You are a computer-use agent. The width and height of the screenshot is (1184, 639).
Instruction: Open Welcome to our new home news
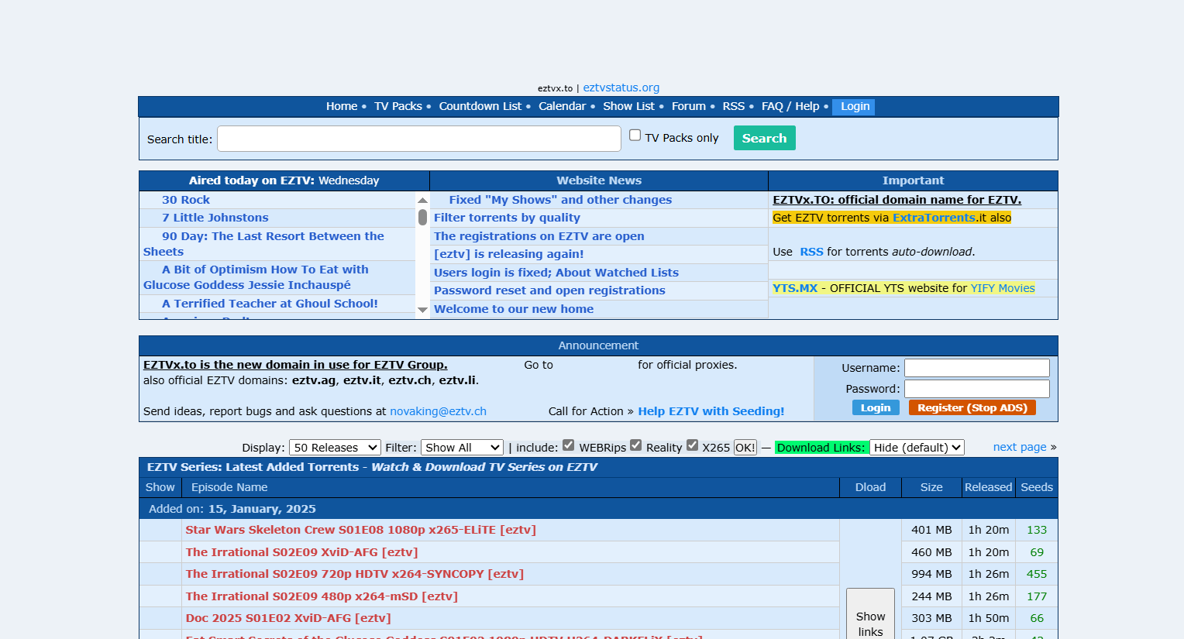click(x=514, y=309)
